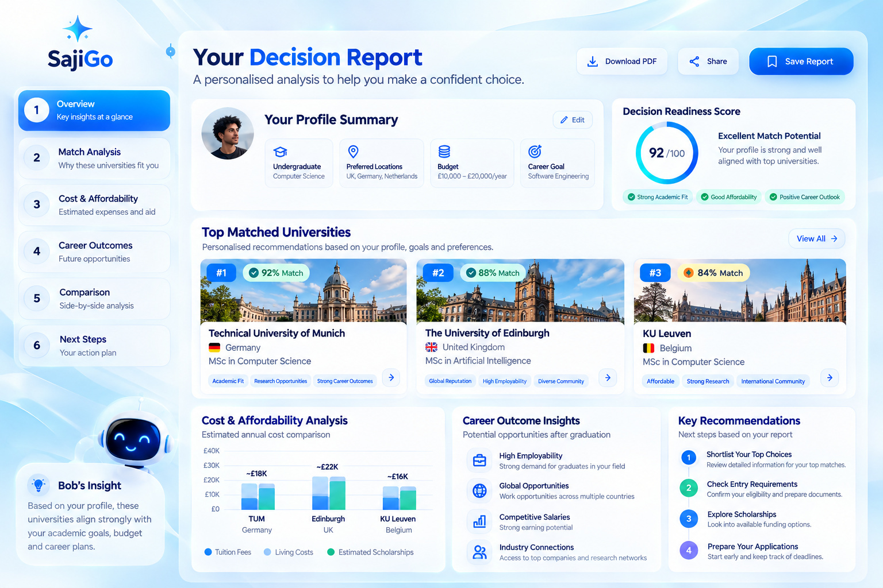This screenshot has width=883, height=588.
Task: Open Technical University of Munich details arrow
Action: (391, 377)
